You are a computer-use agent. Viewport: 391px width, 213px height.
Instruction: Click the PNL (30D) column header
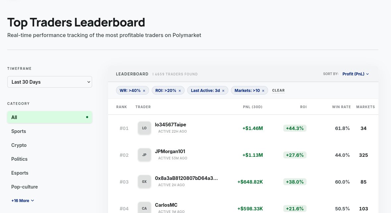(x=252, y=107)
